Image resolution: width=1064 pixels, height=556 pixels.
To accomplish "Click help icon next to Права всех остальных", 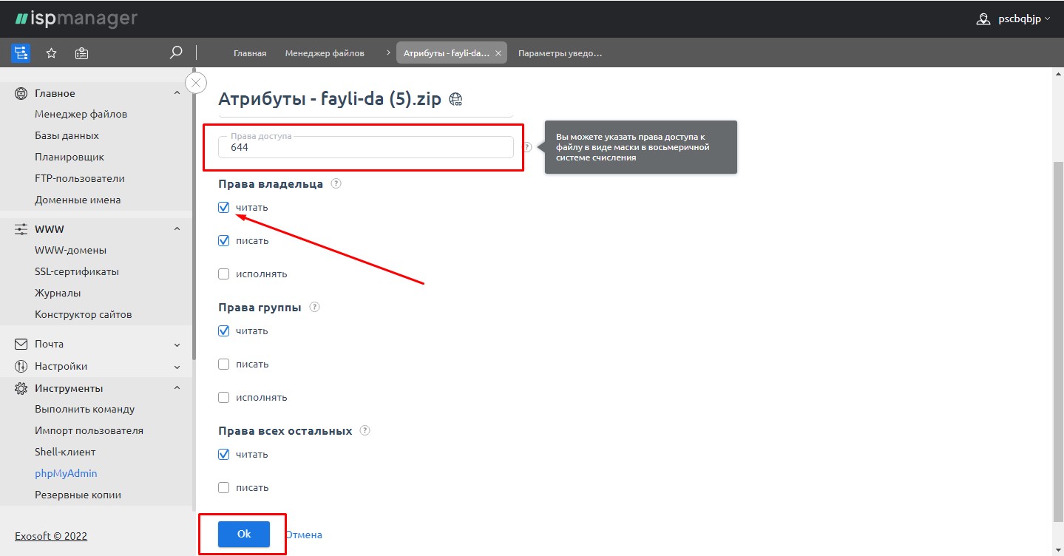I will click(x=365, y=430).
